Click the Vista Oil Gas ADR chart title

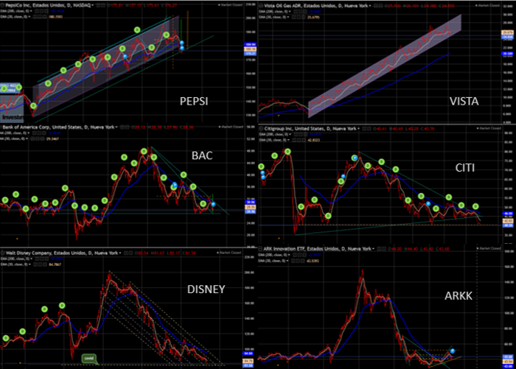(x=316, y=6)
